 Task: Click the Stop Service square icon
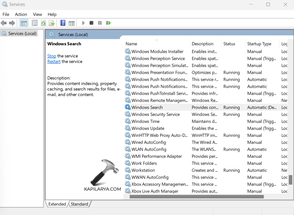click(x=91, y=23)
